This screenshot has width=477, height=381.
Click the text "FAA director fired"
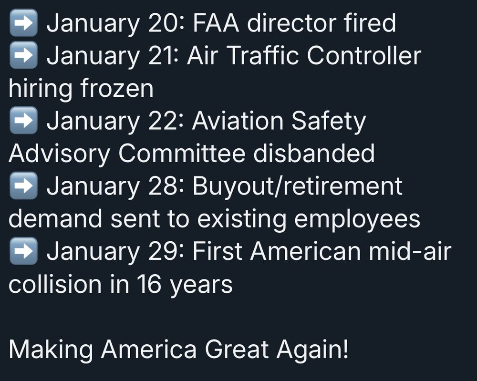(x=294, y=23)
